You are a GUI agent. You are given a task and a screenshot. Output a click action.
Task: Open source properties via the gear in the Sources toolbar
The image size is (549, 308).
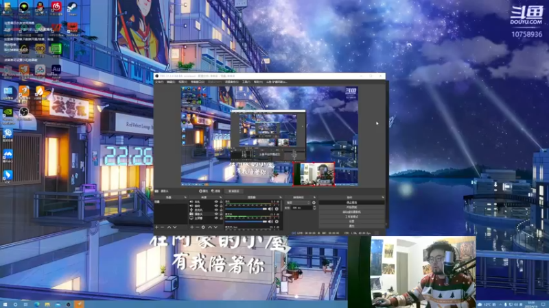point(203,227)
